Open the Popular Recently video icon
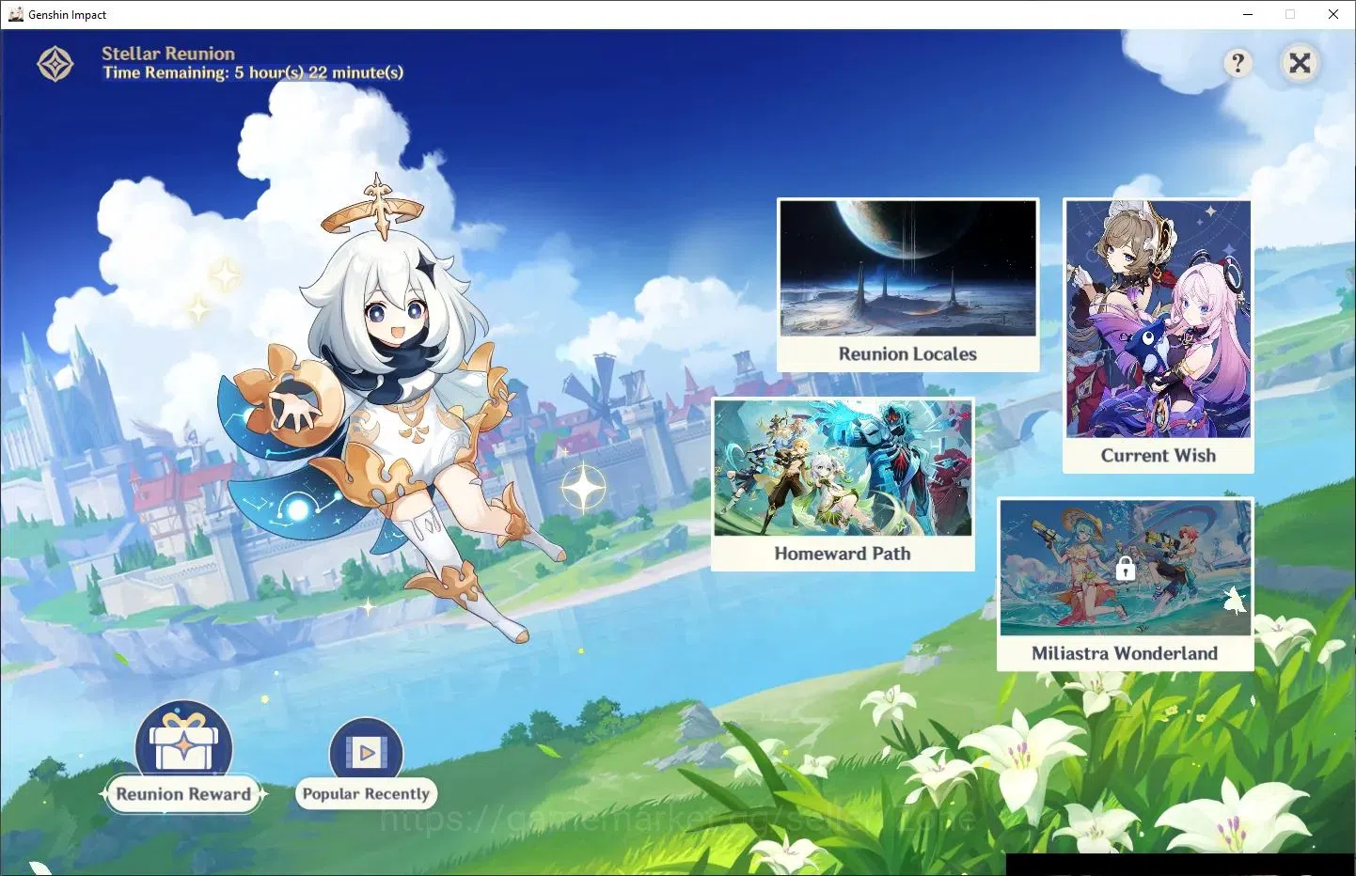 click(x=366, y=750)
